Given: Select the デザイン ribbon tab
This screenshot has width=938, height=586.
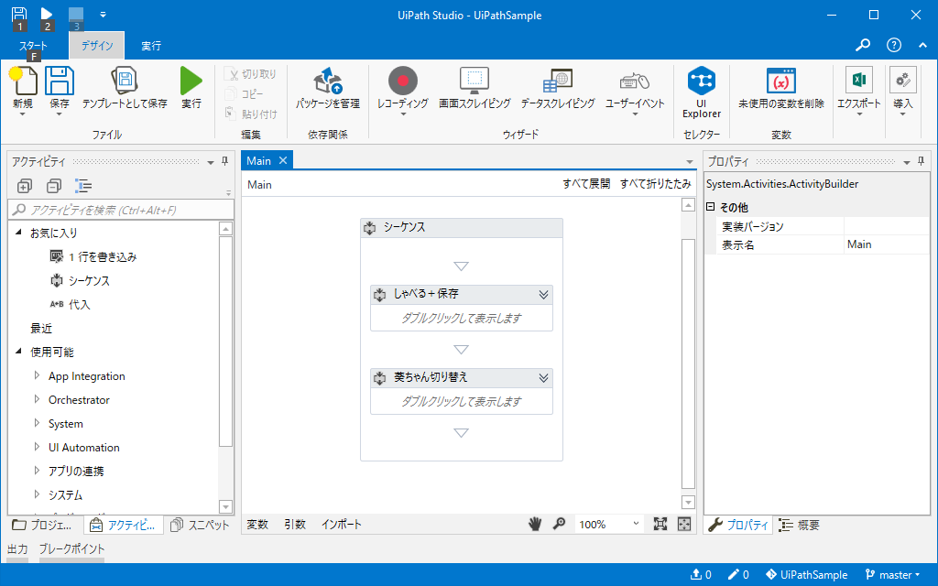Looking at the screenshot, I should click(97, 46).
